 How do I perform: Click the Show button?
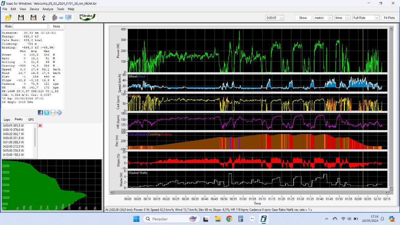click(303, 18)
